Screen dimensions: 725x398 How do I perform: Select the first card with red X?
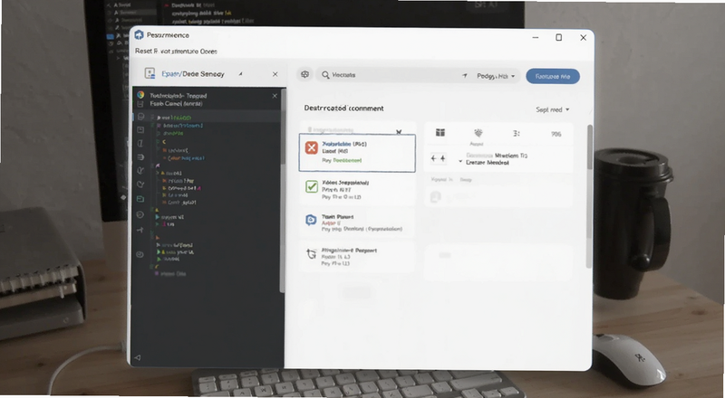coord(357,152)
